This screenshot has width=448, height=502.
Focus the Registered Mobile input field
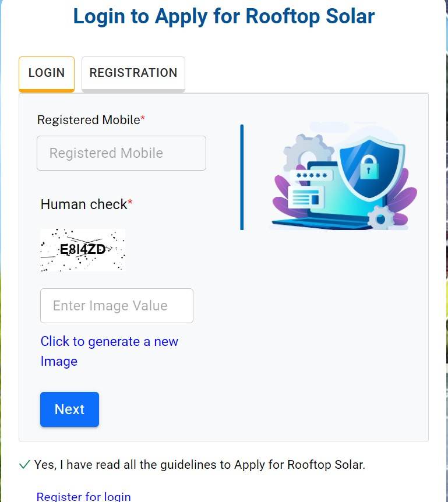click(121, 153)
